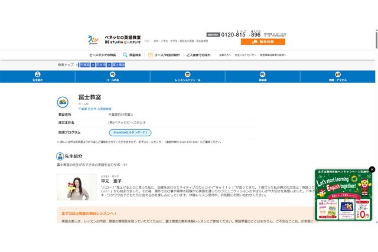Select the 千葉県 breadcrumb
Viewport: 378px width, 252px height.
[x=85, y=65]
